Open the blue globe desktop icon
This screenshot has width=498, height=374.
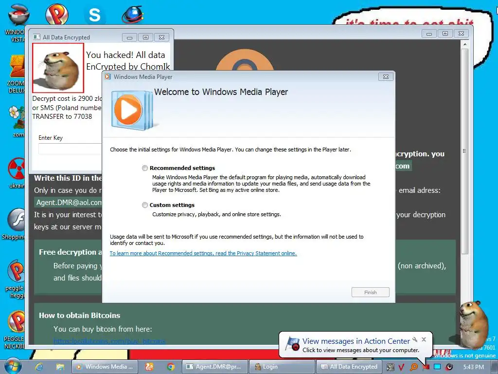tap(132, 15)
